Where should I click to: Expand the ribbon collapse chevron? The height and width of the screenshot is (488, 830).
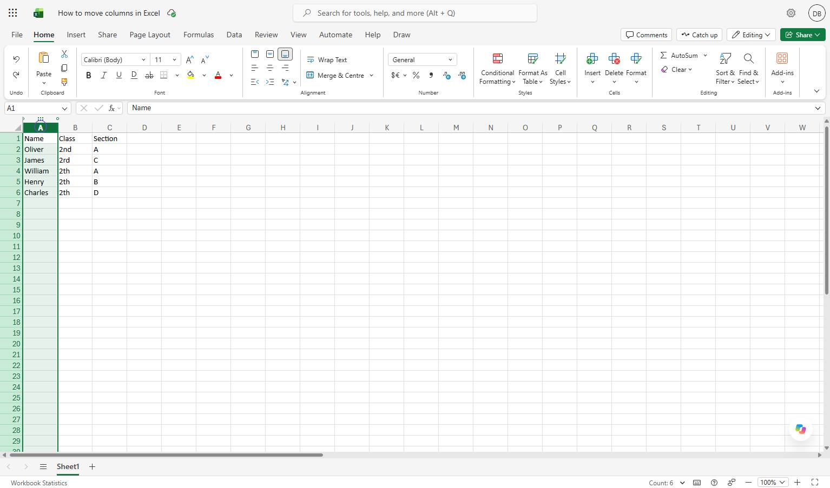[816, 91]
